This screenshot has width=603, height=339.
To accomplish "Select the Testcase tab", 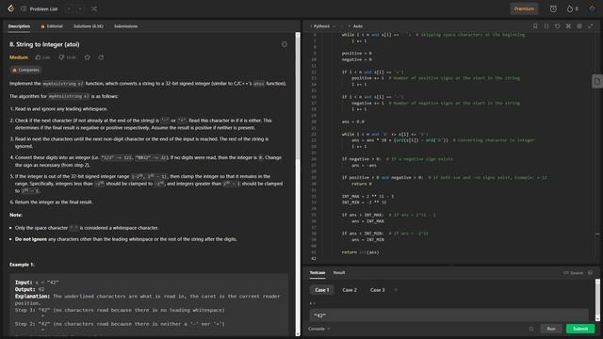I will point(318,273).
